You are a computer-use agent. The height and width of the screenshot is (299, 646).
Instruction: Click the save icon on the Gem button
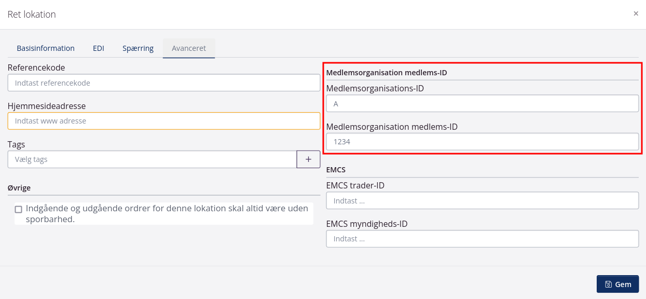click(x=608, y=284)
